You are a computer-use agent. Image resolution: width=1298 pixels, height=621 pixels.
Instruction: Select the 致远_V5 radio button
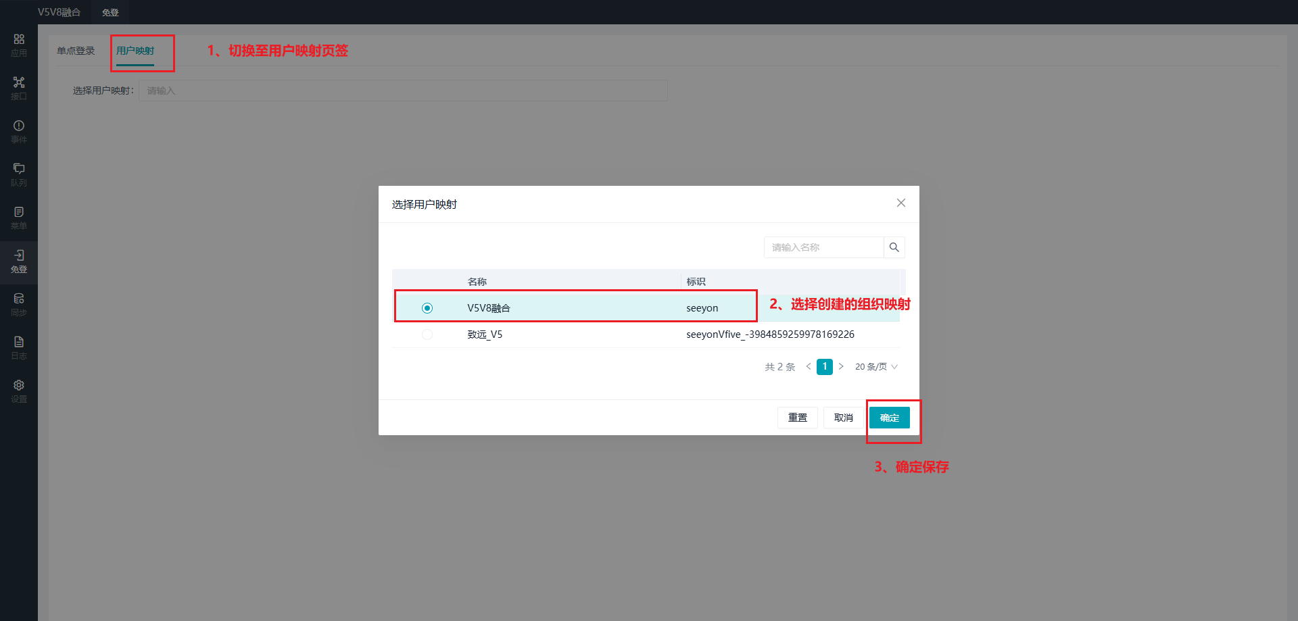427,334
